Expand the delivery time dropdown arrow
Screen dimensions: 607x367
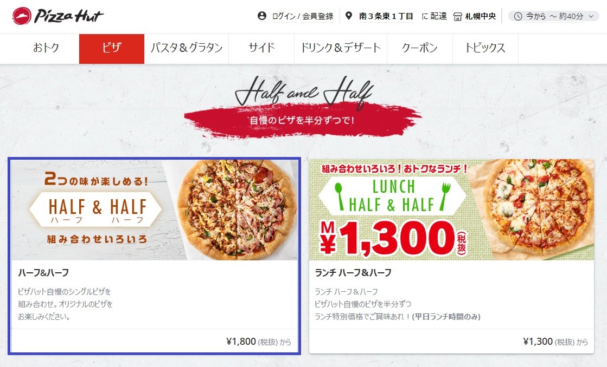pos(591,16)
